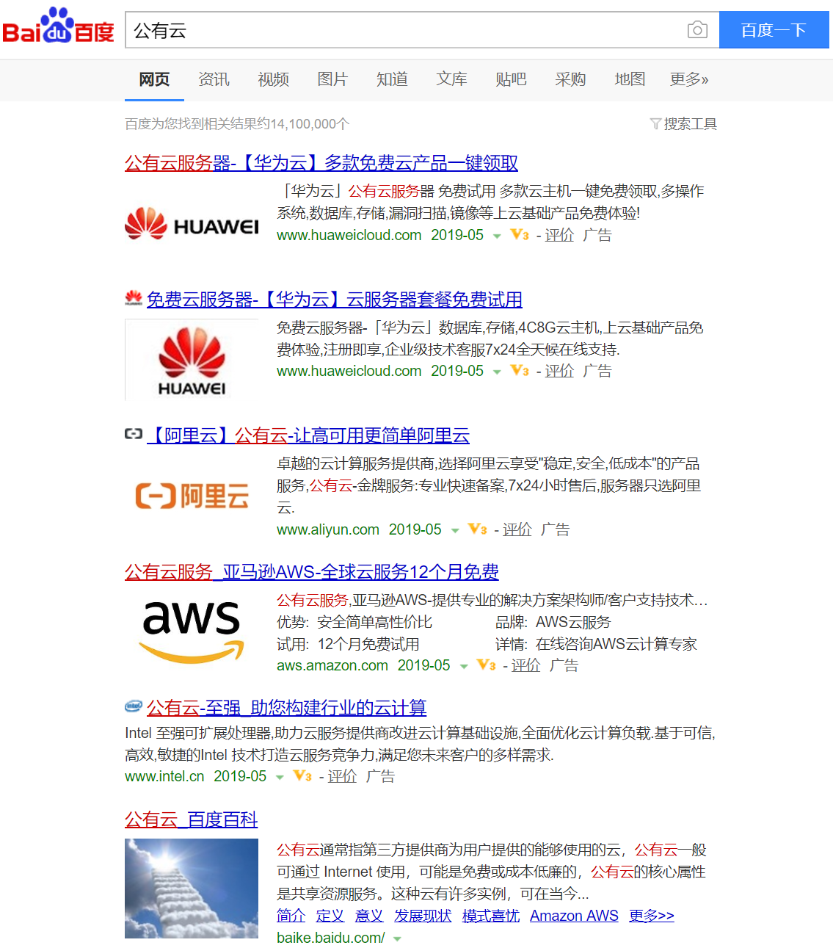The height and width of the screenshot is (948, 833).
Task: Expand dropdown arrow next to aws.amazon.com
Action: 464,667
